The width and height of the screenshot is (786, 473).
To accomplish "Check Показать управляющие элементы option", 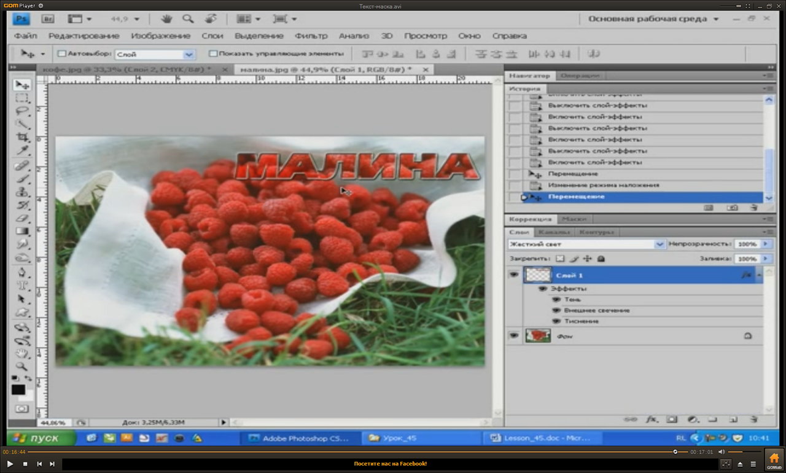I will click(213, 54).
